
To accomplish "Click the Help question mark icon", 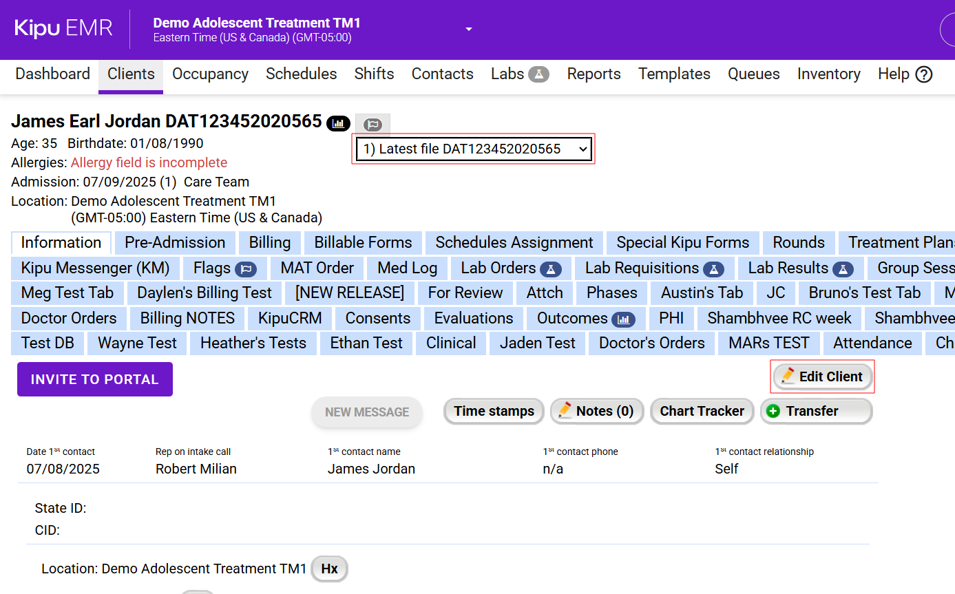I will tap(924, 74).
